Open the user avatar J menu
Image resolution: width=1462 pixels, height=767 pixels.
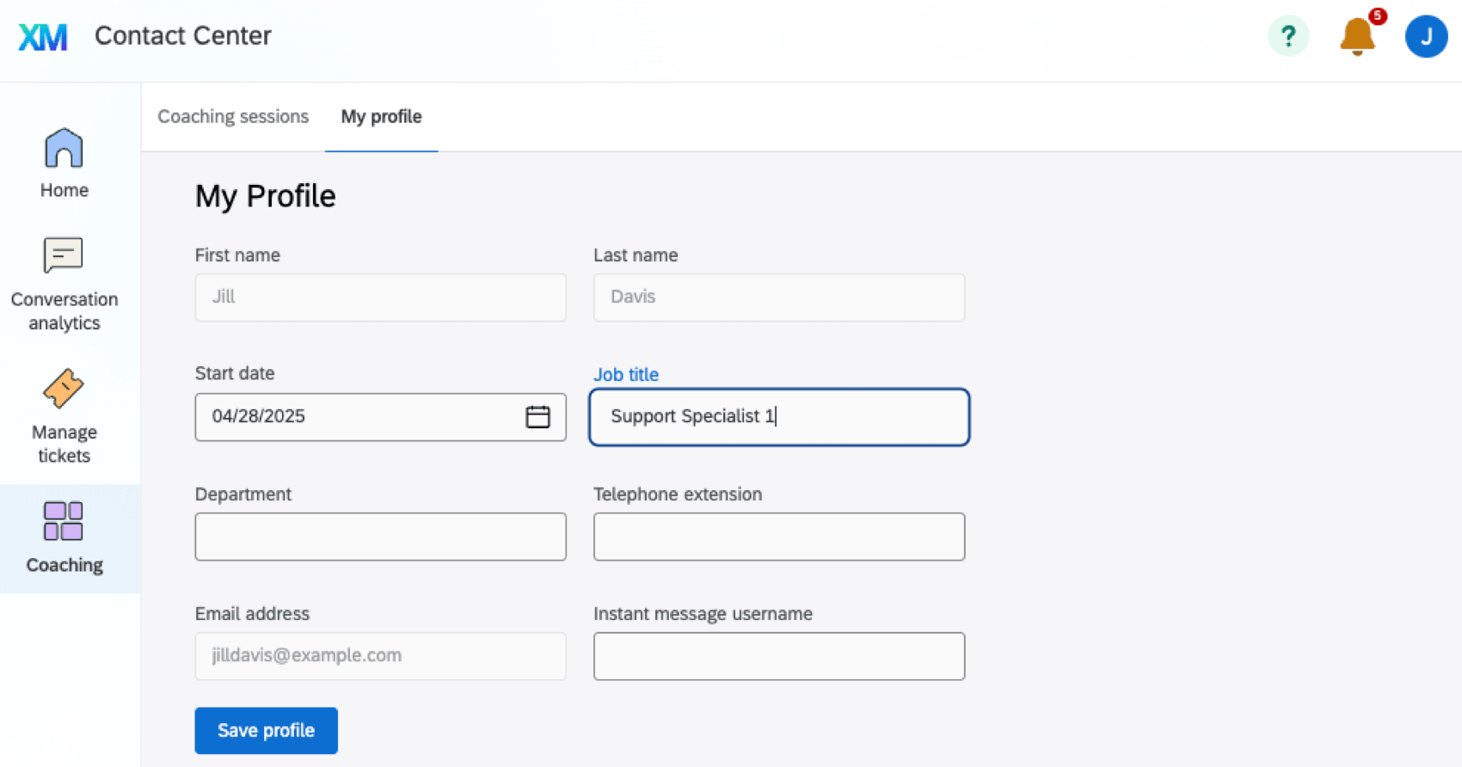point(1425,36)
